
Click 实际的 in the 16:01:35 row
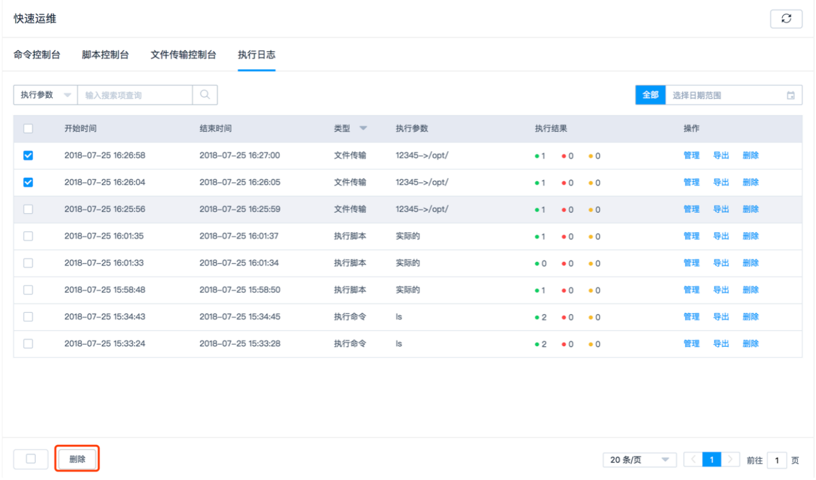pos(408,236)
